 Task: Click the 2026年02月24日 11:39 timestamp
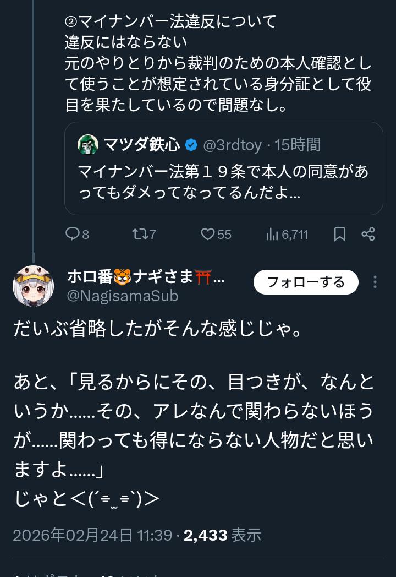tap(92, 535)
